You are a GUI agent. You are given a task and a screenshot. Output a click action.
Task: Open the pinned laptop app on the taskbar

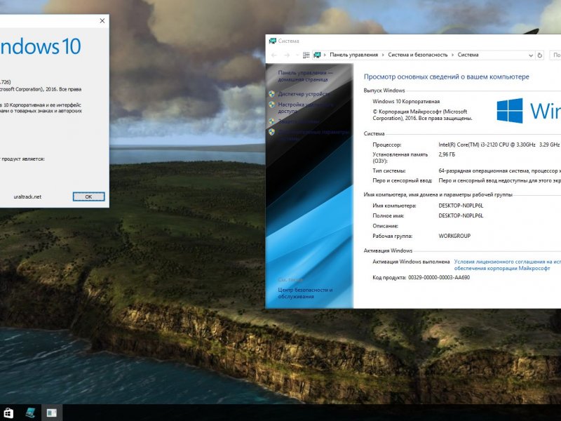(x=30, y=413)
